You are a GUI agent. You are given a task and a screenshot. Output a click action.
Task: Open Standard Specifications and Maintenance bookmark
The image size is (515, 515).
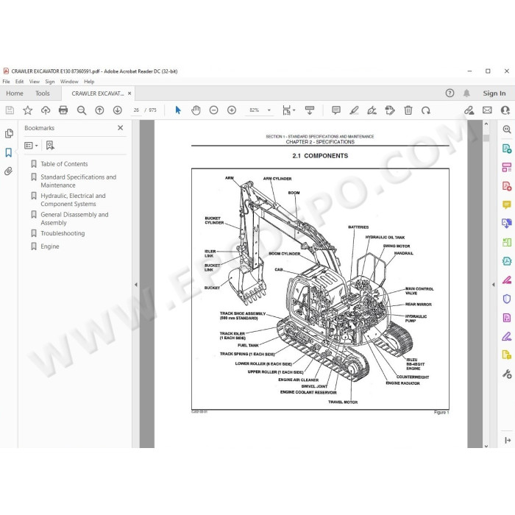pos(78,181)
